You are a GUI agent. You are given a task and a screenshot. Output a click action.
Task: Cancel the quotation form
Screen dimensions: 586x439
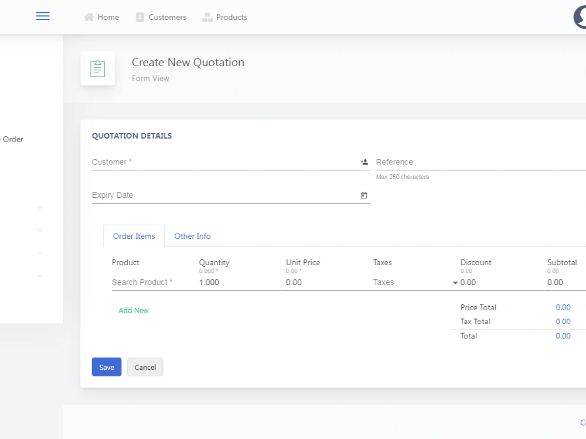[145, 367]
